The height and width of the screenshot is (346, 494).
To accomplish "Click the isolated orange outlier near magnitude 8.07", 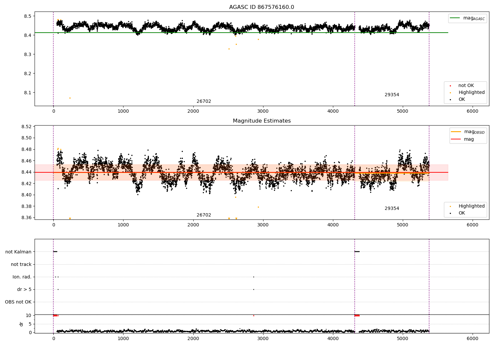I will point(70,98).
